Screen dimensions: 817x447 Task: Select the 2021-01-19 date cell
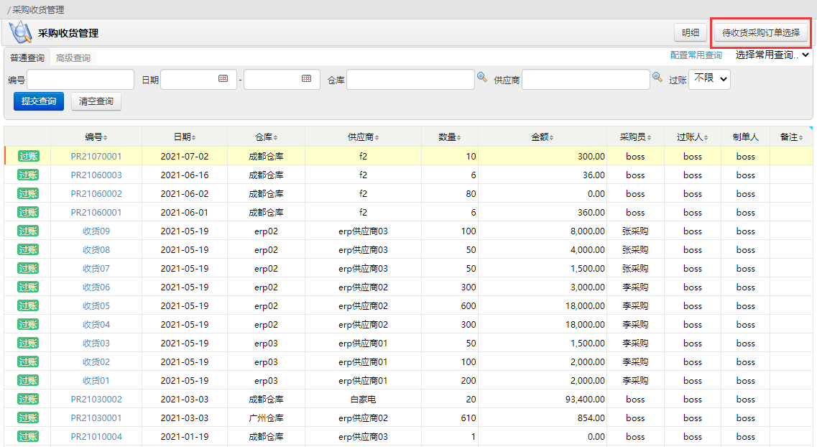pyautogui.click(x=185, y=437)
